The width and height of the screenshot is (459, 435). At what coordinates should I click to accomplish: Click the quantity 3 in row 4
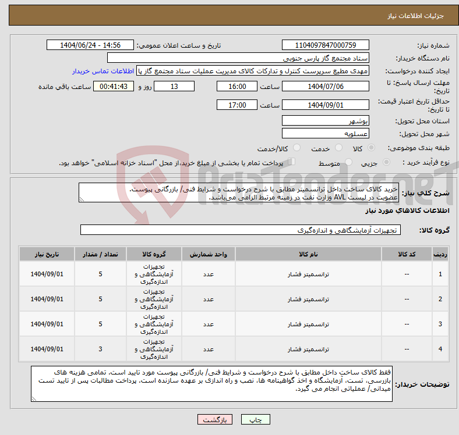[x=100, y=349]
